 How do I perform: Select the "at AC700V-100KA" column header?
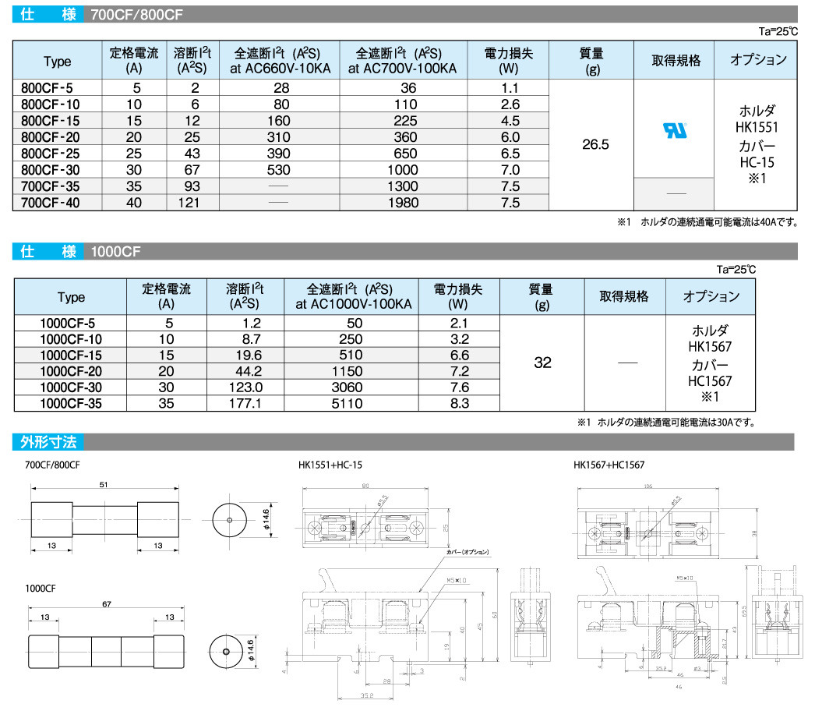tap(402, 69)
